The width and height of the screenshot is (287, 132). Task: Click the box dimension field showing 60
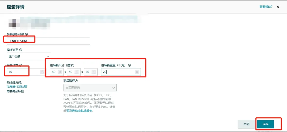(91, 72)
